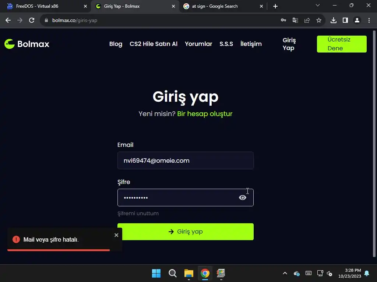Open Windows taskbar search
This screenshot has width=377, height=282.
[x=172, y=273]
